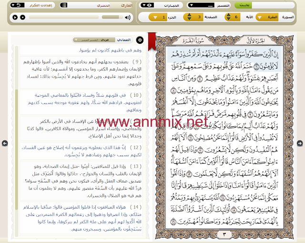Image resolution: width=305 pixels, height=243 pixels.
Task: Click verse end marker ١٤
Action: tap(223, 198)
